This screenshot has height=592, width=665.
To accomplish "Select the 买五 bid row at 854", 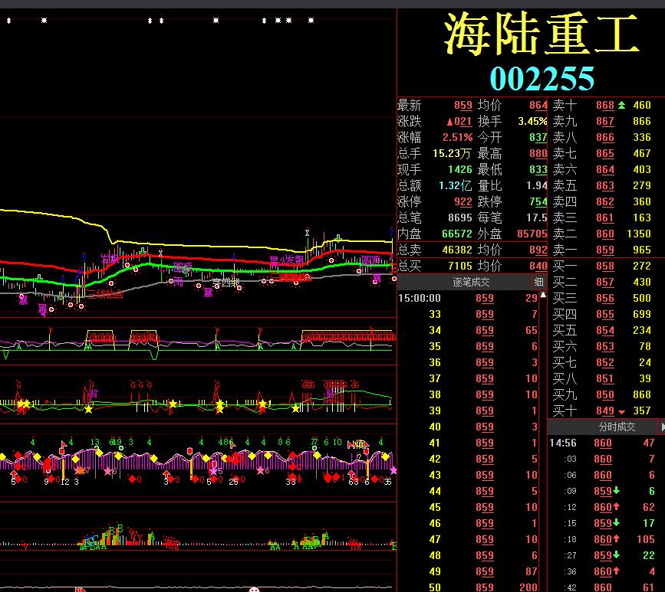I will pos(607,330).
